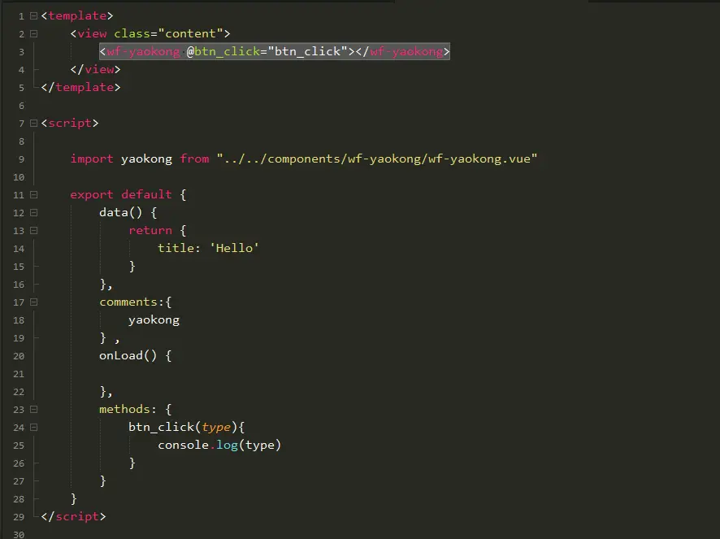The image size is (720, 539).
Task: Select line number 9 in the gutter
Action: click(21, 159)
